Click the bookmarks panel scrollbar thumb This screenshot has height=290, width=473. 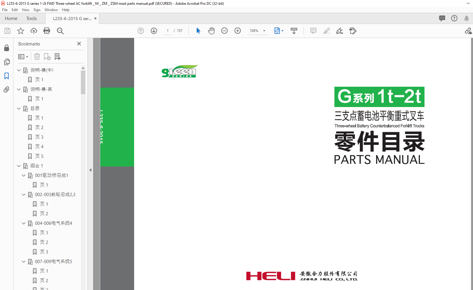click(83, 82)
